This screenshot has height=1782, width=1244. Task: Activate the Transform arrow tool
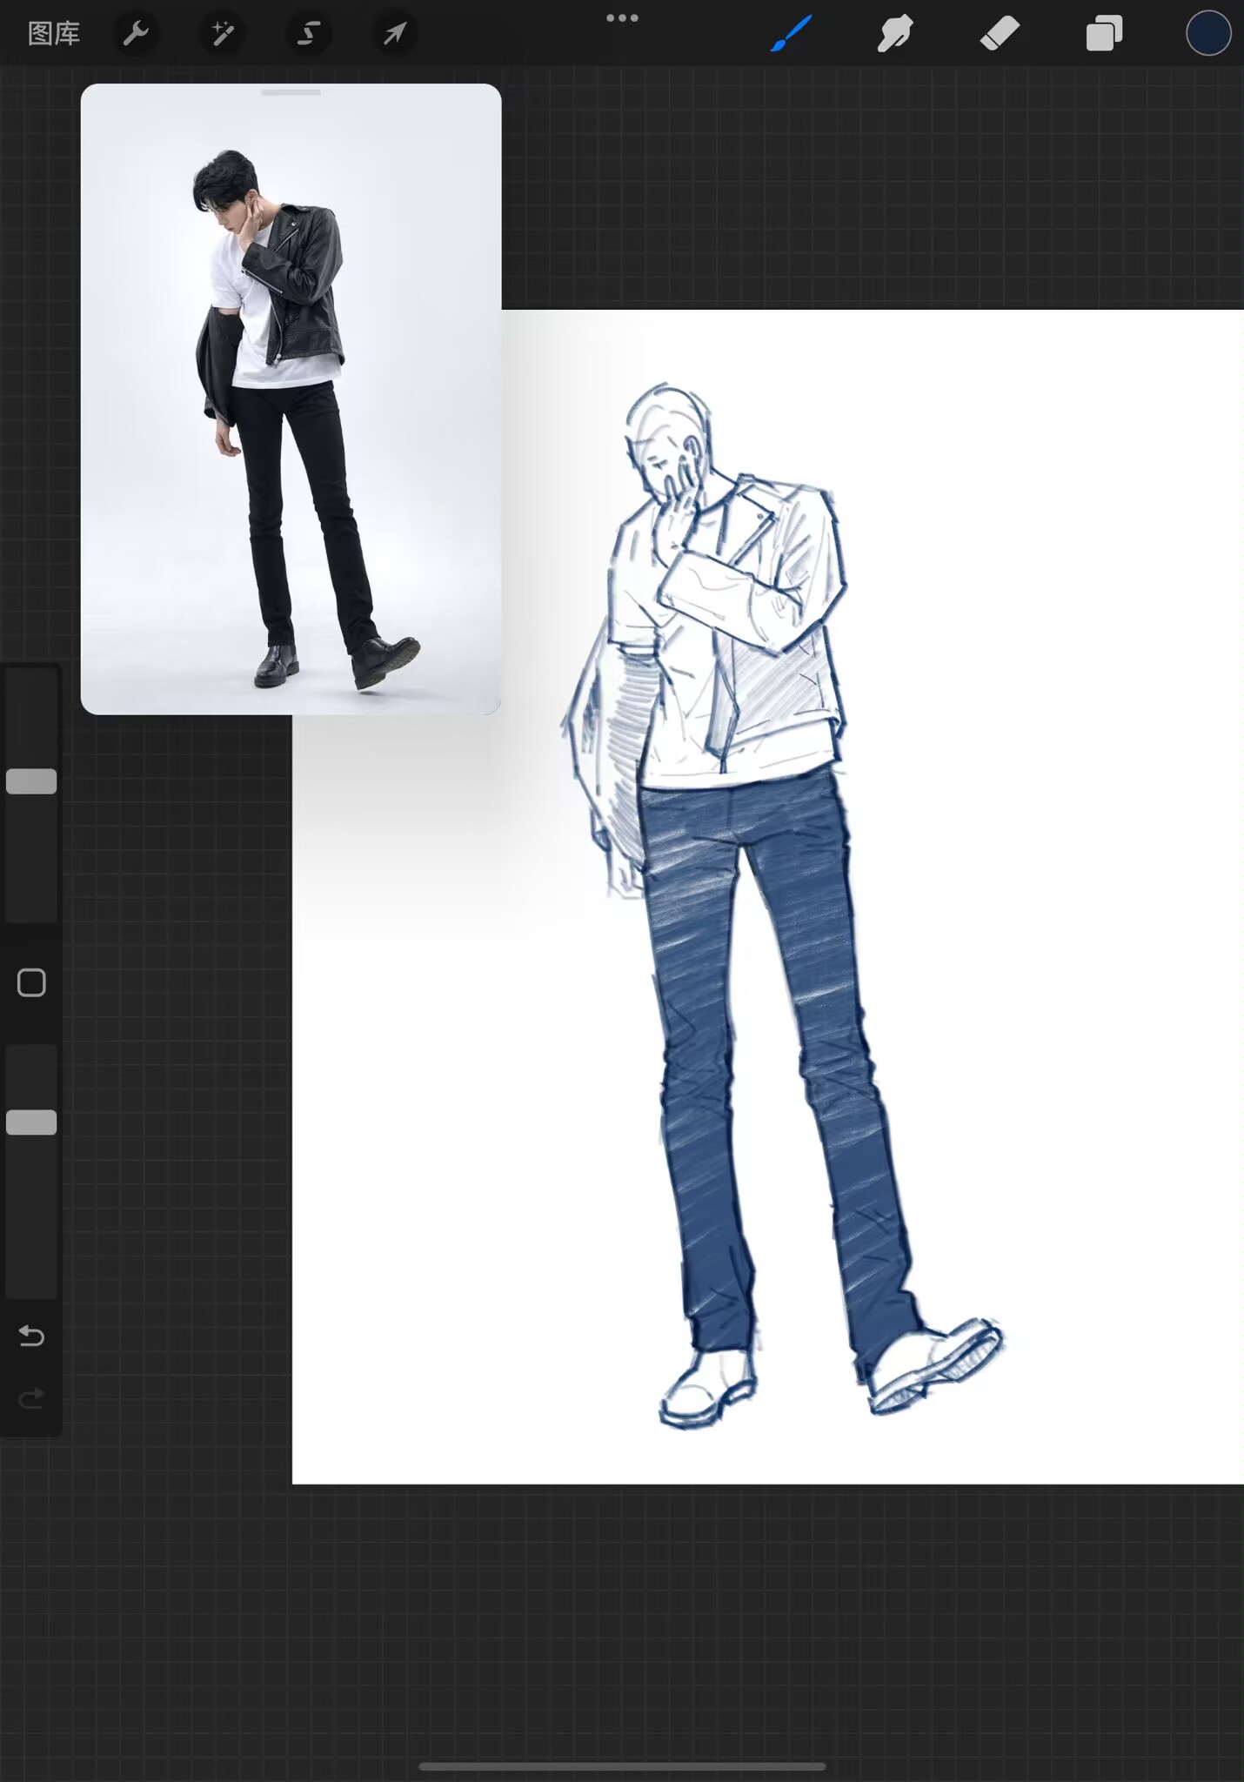pos(395,34)
